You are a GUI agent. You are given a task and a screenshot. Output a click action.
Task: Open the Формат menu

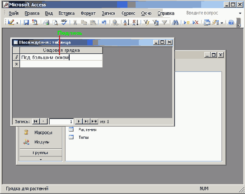(88, 13)
